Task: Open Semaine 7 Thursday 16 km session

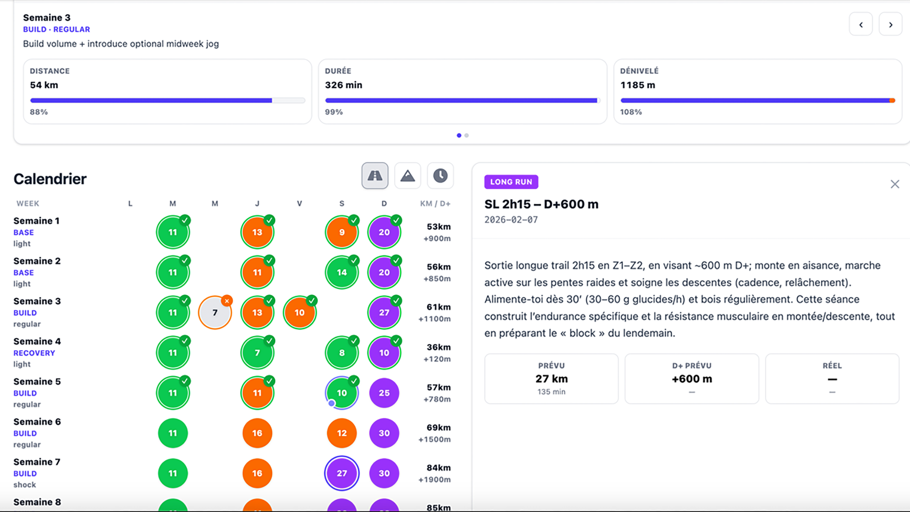Action: point(257,473)
